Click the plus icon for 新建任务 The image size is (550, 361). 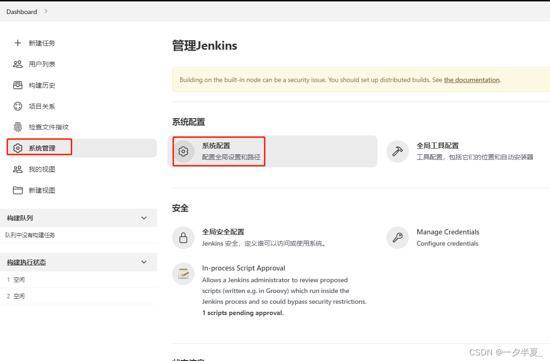point(17,43)
